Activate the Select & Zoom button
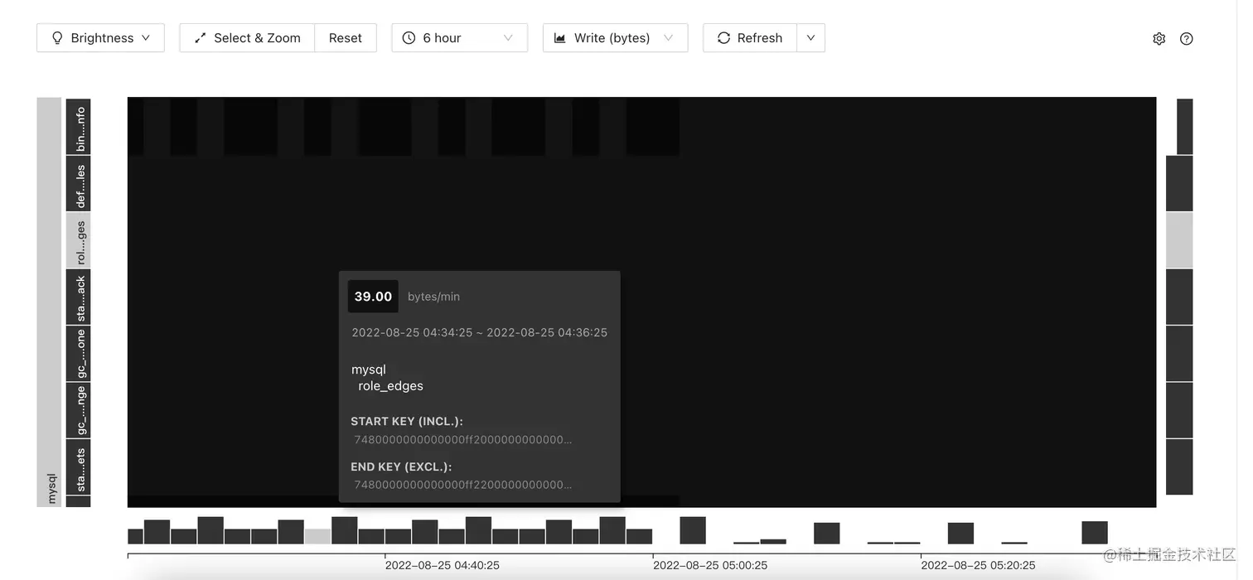This screenshot has width=1253, height=580. [x=247, y=38]
